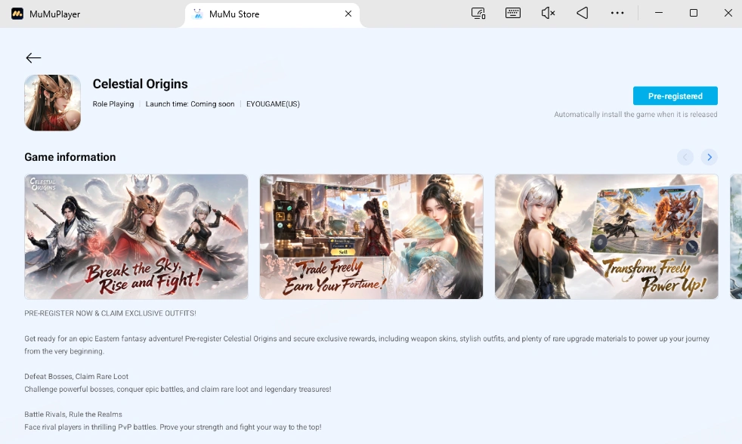This screenshot has width=742, height=444.
Task: Click the Get ready for an epic Eastern fantasy paragraph
Action: [367, 344]
